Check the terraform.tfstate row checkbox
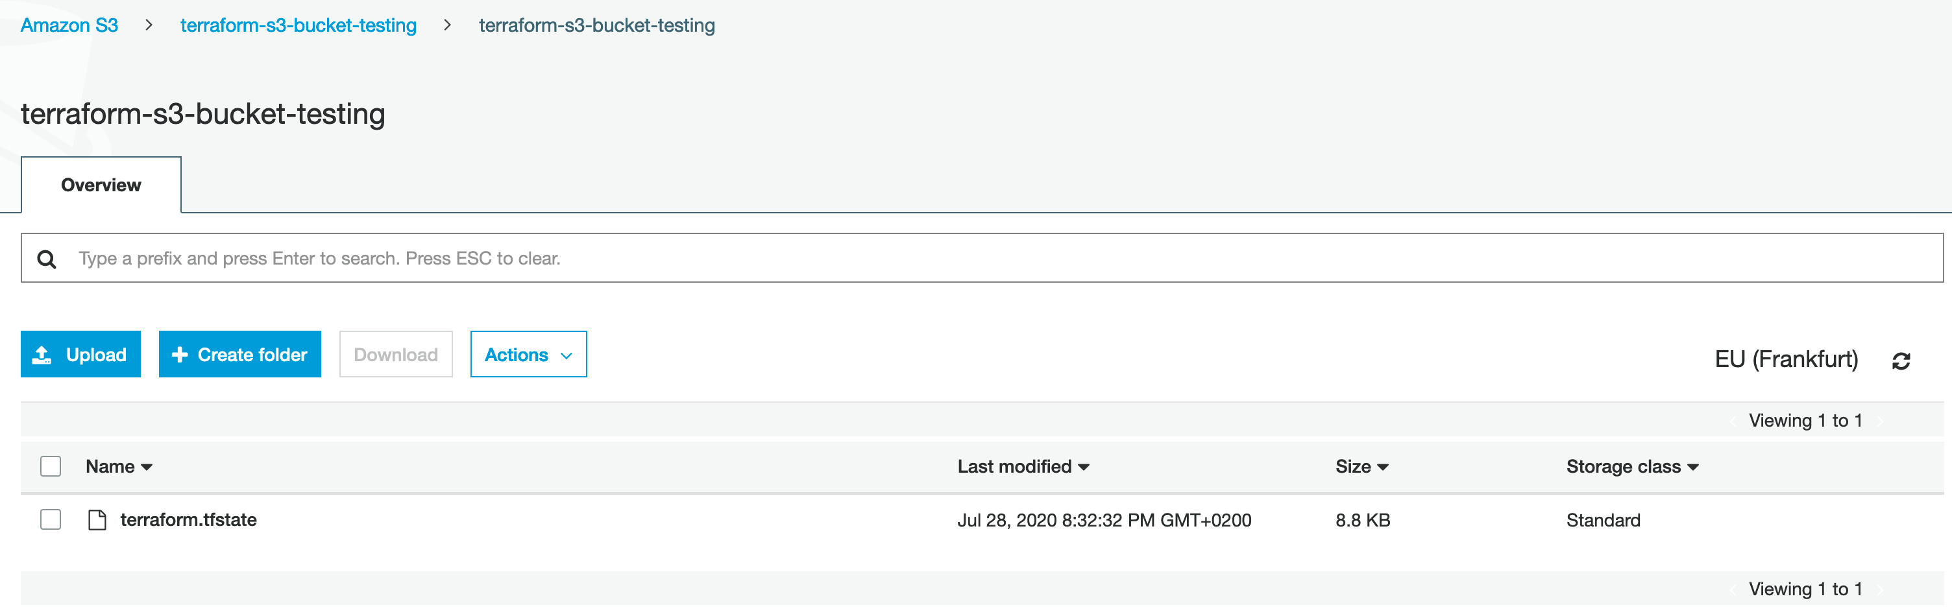 point(51,519)
